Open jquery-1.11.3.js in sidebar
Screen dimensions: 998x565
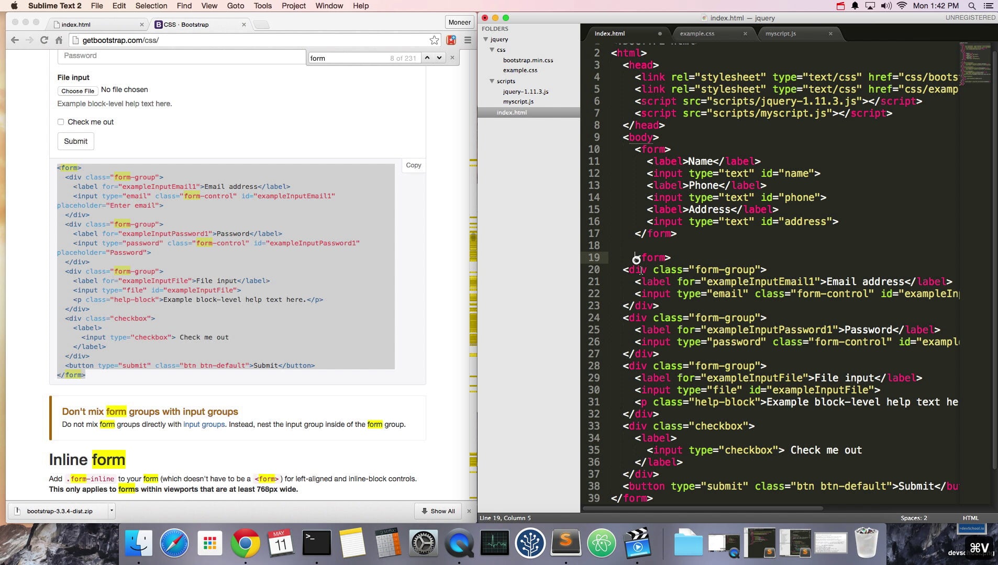pos(526,92)
